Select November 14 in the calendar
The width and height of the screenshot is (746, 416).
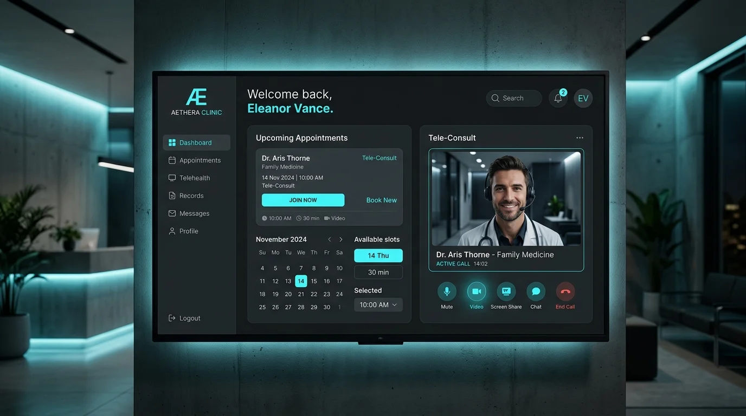click(301, 281)
